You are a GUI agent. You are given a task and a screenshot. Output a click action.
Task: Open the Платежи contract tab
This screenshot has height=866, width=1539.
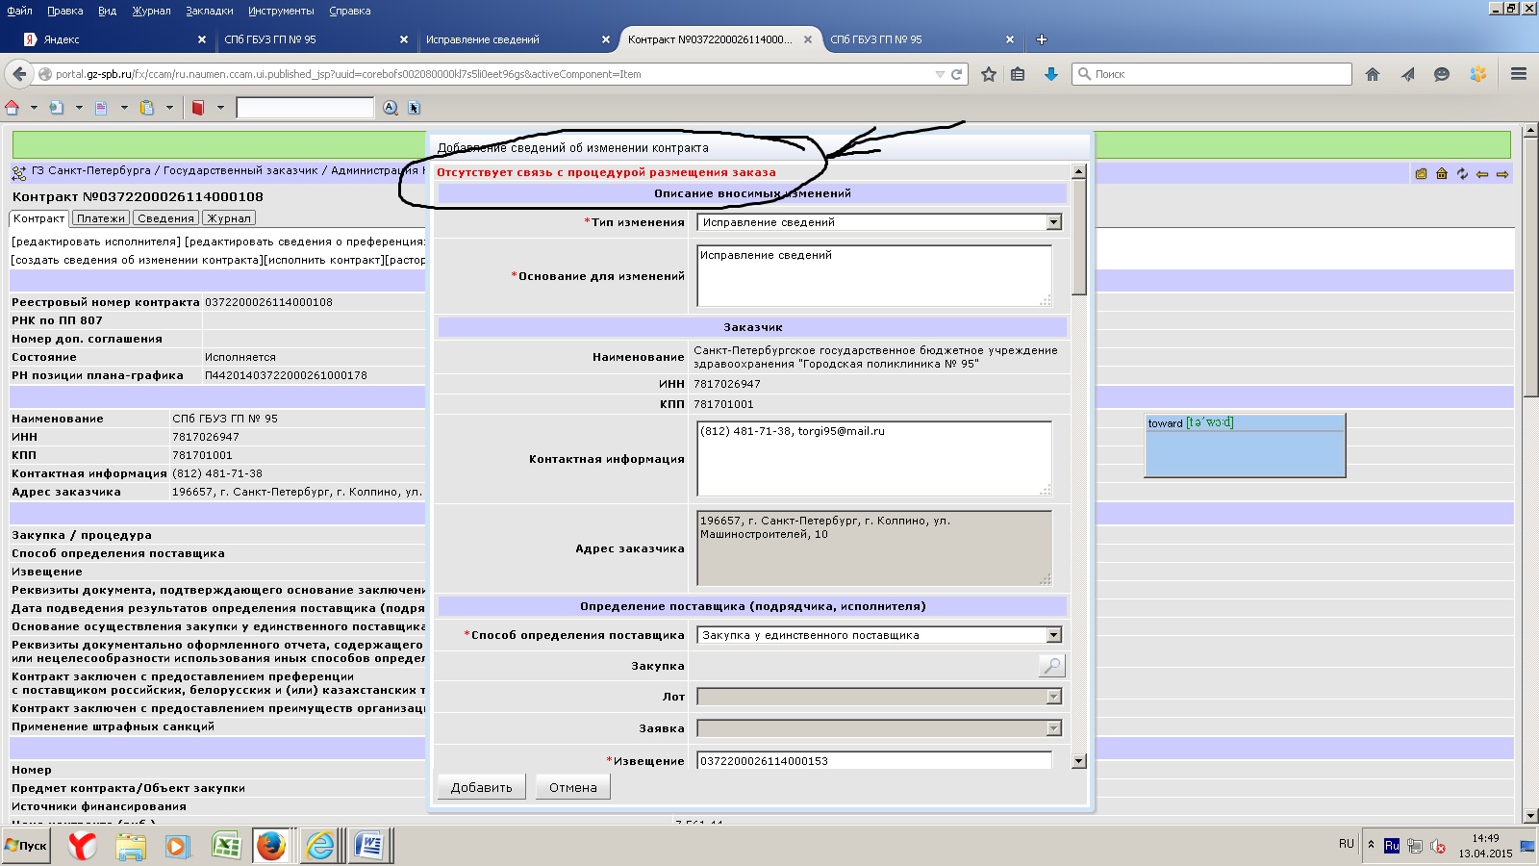(x=101, y=218)
